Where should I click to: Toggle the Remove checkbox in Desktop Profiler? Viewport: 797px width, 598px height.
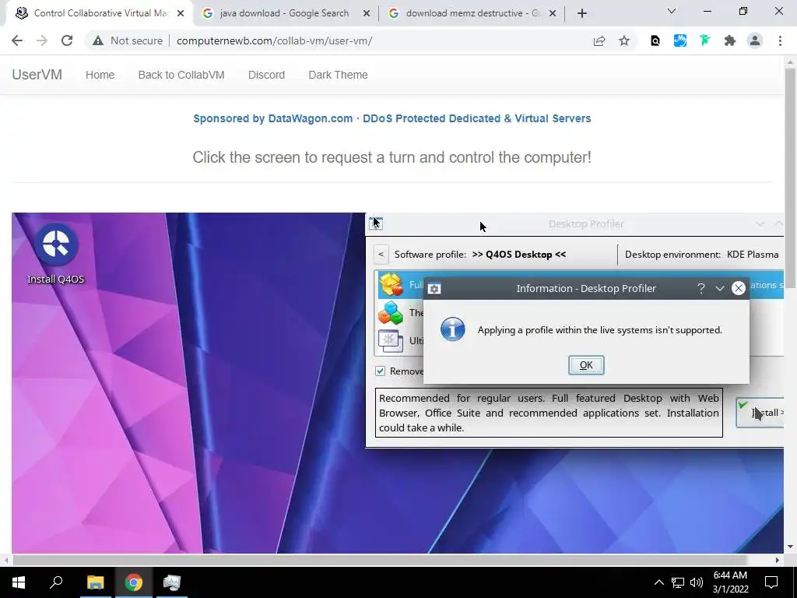point(380,371)
